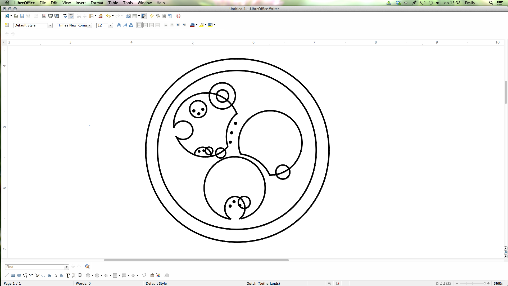Screen dimensions: 508x286
Task: Set paragraph alignment to left
Action: [139, 25]
